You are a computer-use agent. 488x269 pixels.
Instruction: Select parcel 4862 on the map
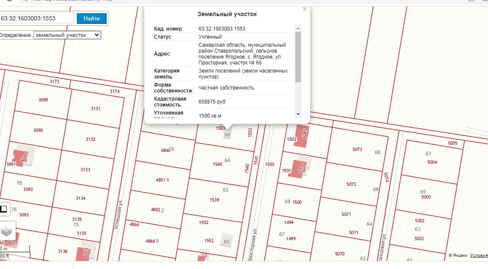(x=156, y=210)
